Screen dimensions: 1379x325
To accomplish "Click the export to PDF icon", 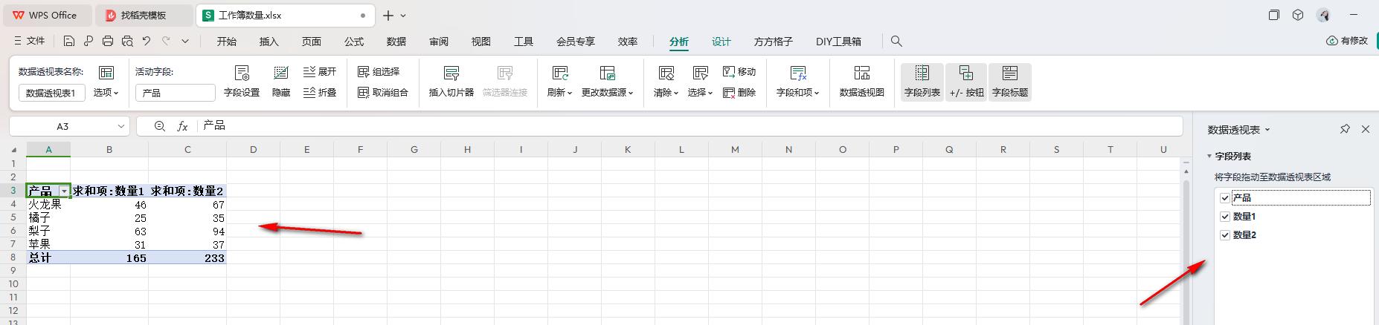I will (x=89, y=41).
